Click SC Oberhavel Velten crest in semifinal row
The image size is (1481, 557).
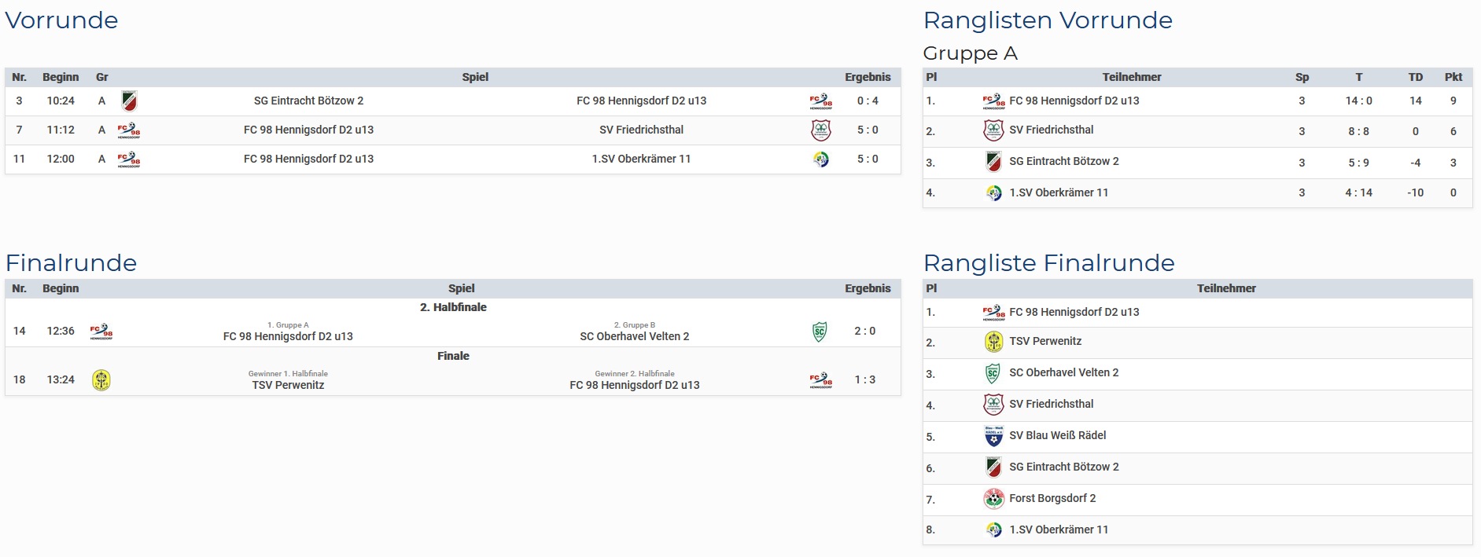(x=820, y=332)
